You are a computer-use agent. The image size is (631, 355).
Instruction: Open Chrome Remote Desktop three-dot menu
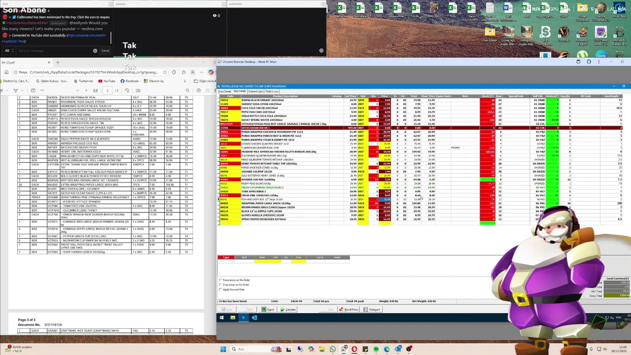[x=599, y=62]
